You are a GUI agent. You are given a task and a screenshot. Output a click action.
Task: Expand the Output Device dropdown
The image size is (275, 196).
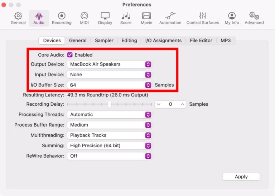[x=109, y=64]
